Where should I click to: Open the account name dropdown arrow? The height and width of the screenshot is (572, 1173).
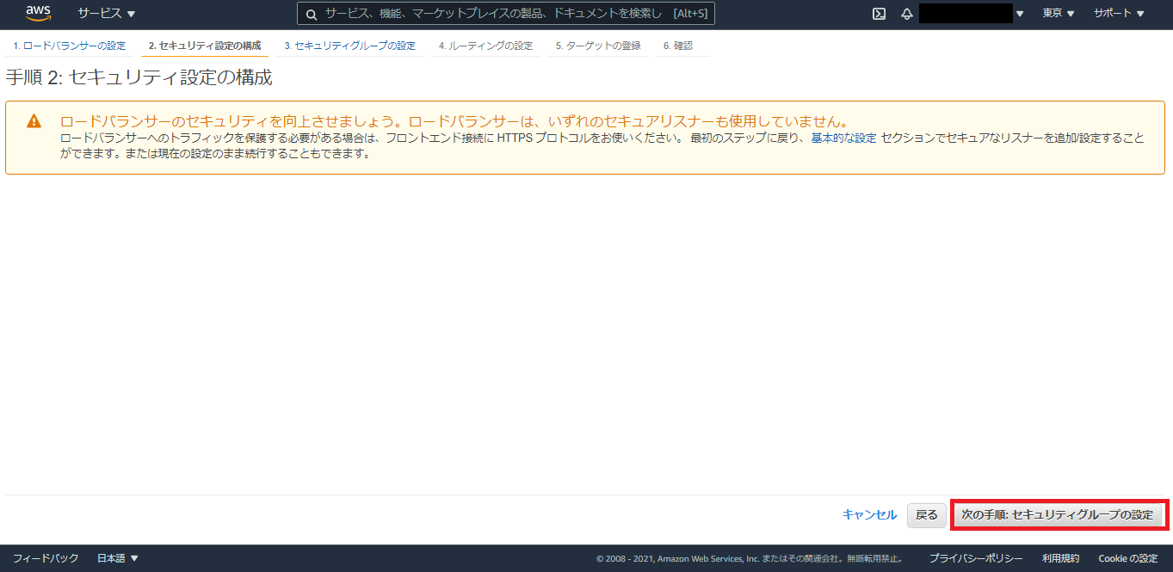[1020, 14]
